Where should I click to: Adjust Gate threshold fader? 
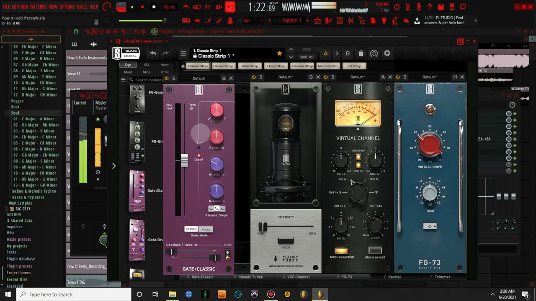184,161
